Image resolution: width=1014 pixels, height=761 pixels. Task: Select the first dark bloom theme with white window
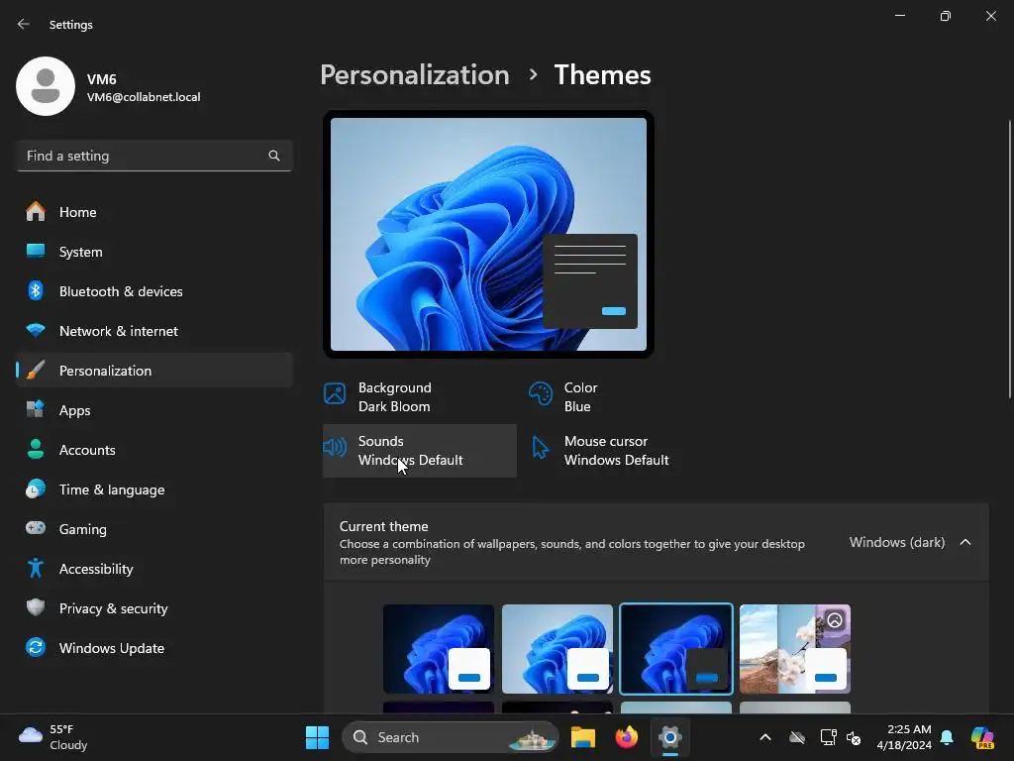tap(439, 649)
